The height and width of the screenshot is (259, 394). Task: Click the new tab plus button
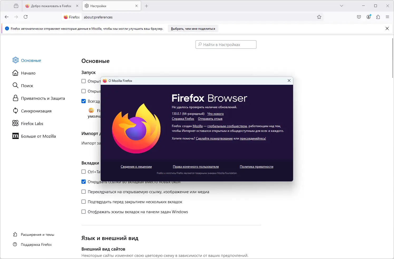point(147,6)
